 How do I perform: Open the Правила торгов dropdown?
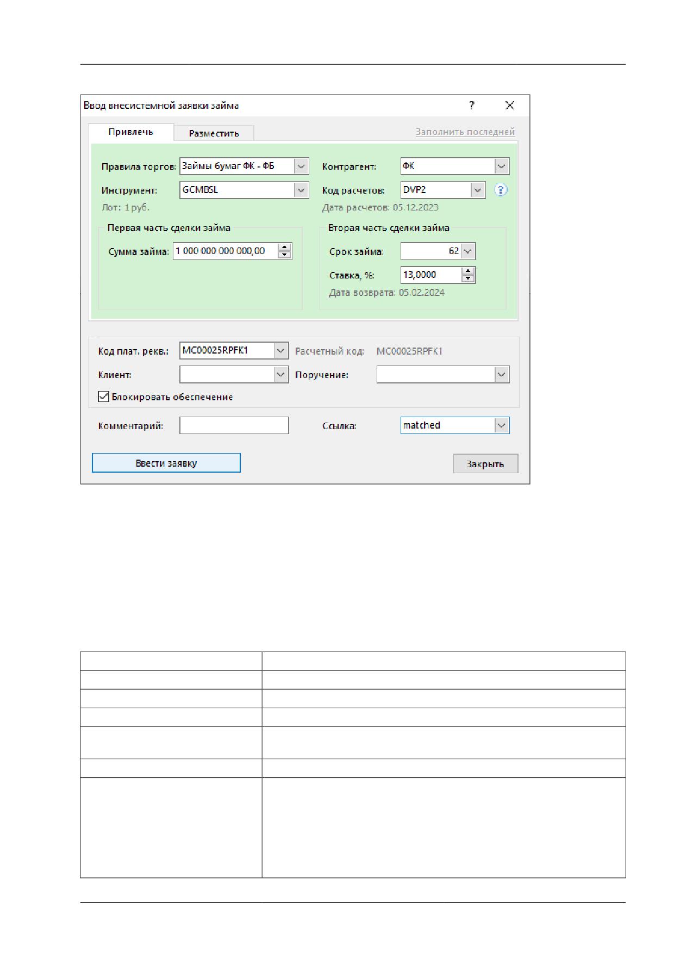(301, 166)
